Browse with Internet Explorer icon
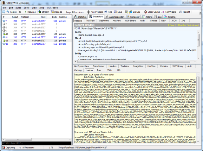Viewport: 203px width, 151px height. click(131, 12)
